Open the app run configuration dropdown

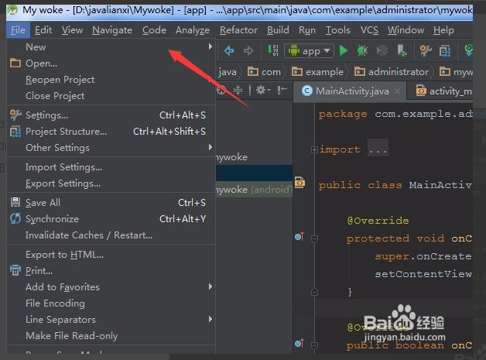(x=310, y=51)
